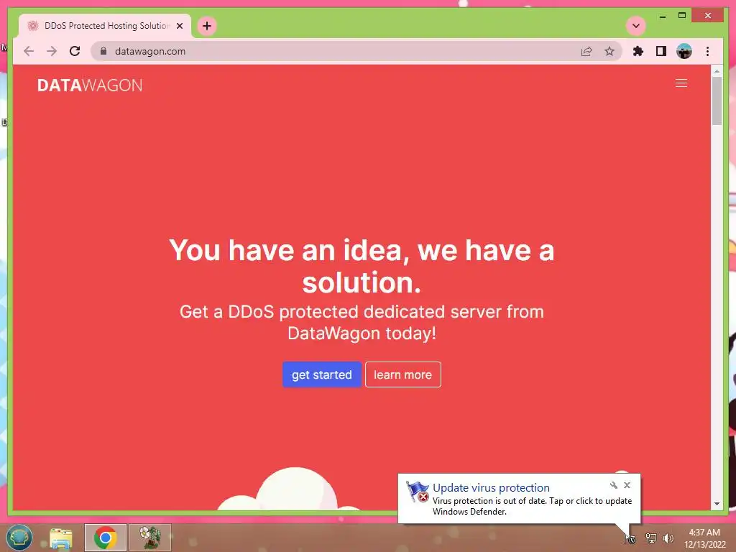
Task: Open File Explorer from the taskbar
Action: [61, 538]
